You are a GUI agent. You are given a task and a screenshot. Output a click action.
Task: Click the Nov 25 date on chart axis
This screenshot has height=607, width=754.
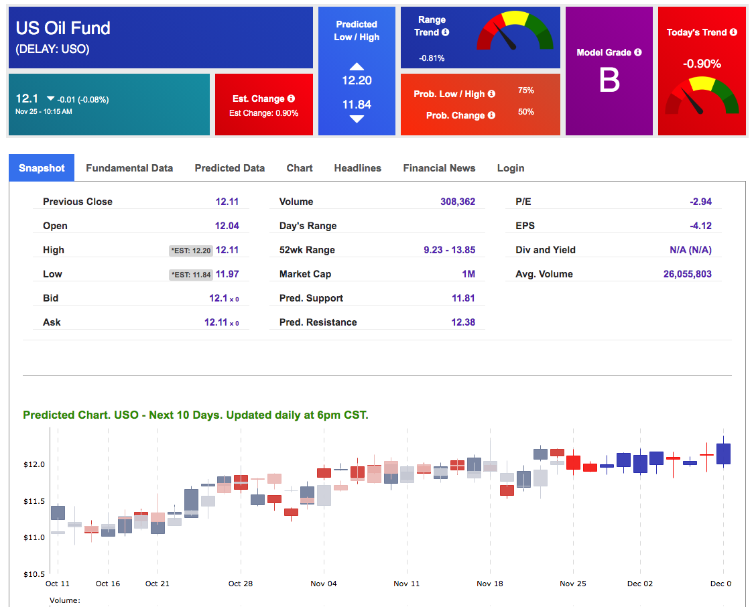click(x=573, y=584)
